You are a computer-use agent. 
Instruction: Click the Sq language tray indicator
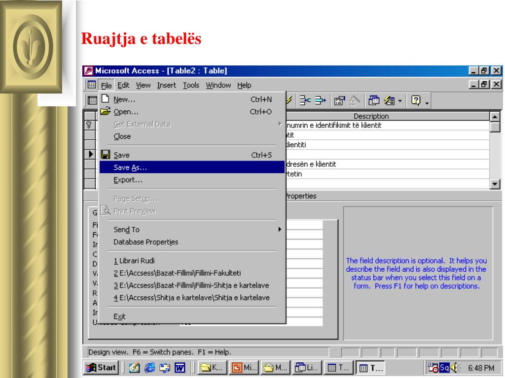point(444,367)
